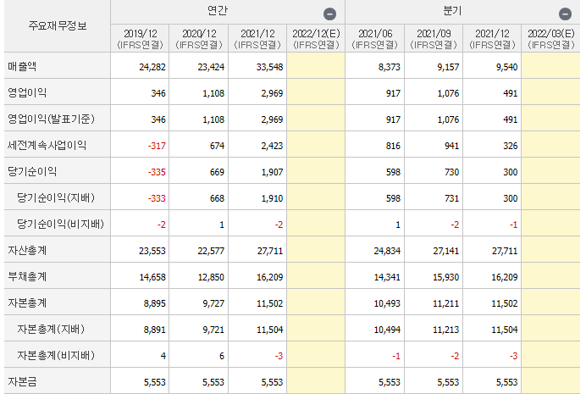Image resolution: width=586 pixels, height=394 pixels.
Task: Select the 2019/12 annual column header
Action: tap(140, 38)
